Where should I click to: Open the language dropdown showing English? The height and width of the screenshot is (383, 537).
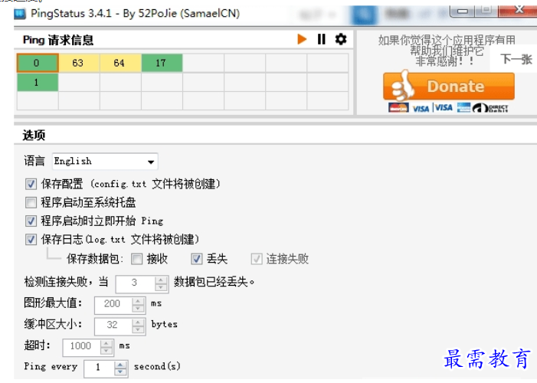coord(105,162)
